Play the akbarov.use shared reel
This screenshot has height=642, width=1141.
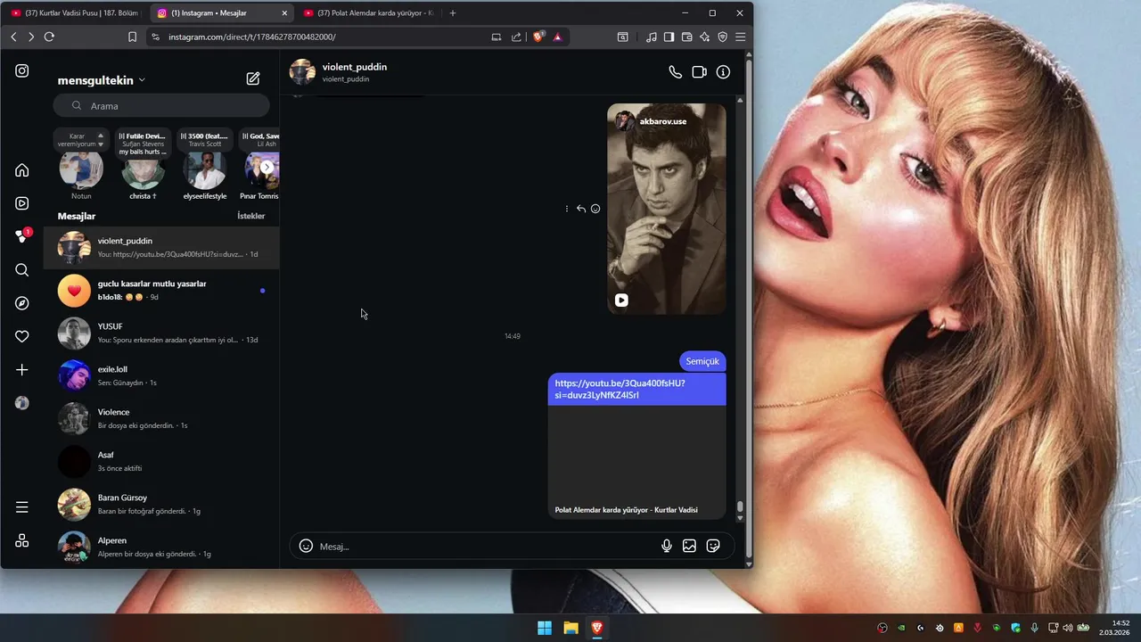(x=621, y=300)
